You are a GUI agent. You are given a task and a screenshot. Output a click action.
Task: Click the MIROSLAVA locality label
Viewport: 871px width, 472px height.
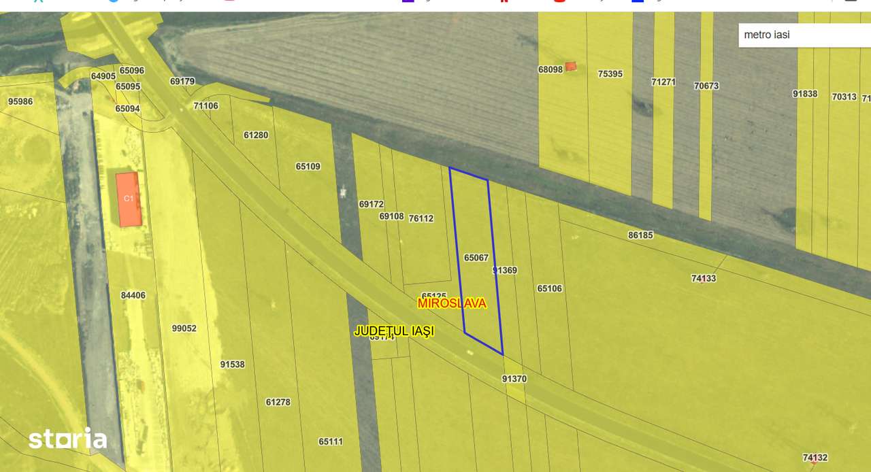tap(453, 303)
